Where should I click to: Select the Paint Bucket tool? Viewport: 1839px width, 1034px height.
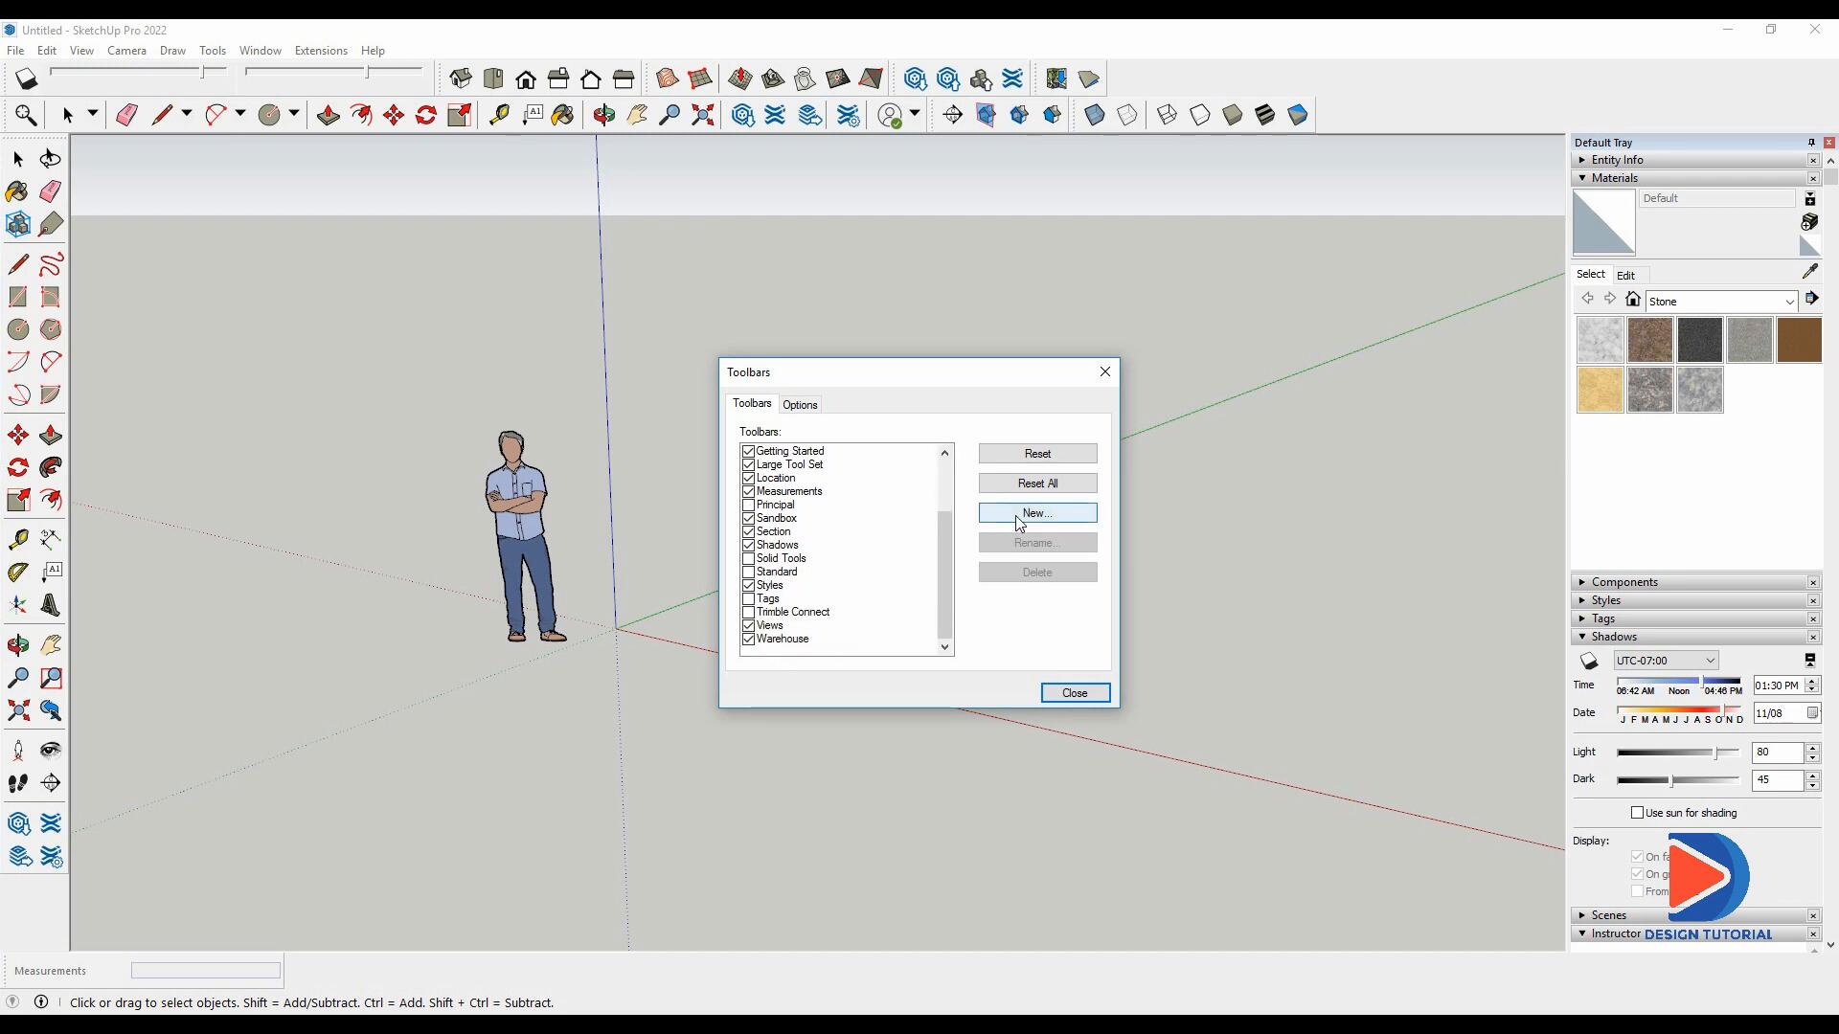pos(17,191)
